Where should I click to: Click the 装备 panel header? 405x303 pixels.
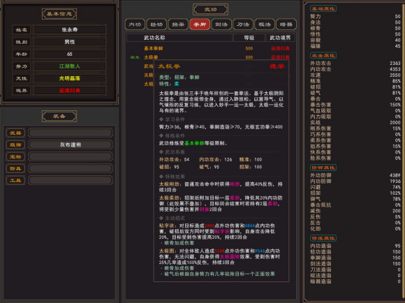click(x=59, y=116)
